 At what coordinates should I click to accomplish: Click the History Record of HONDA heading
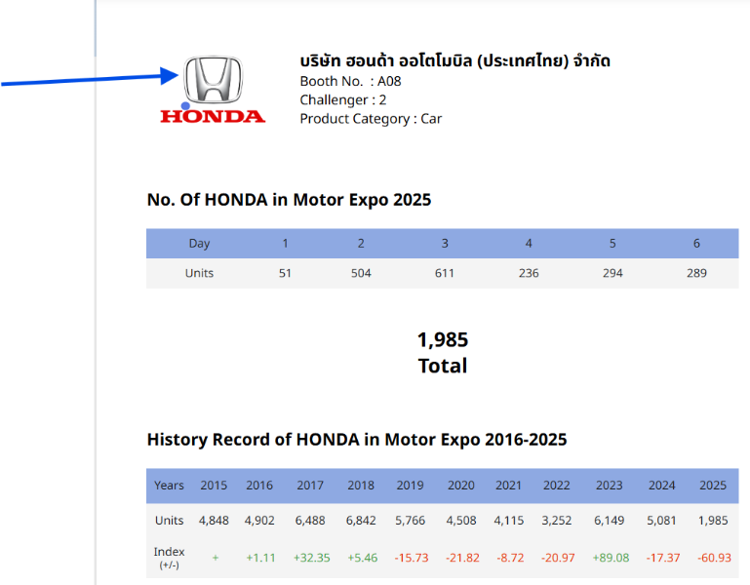click(x=356, y=440)
